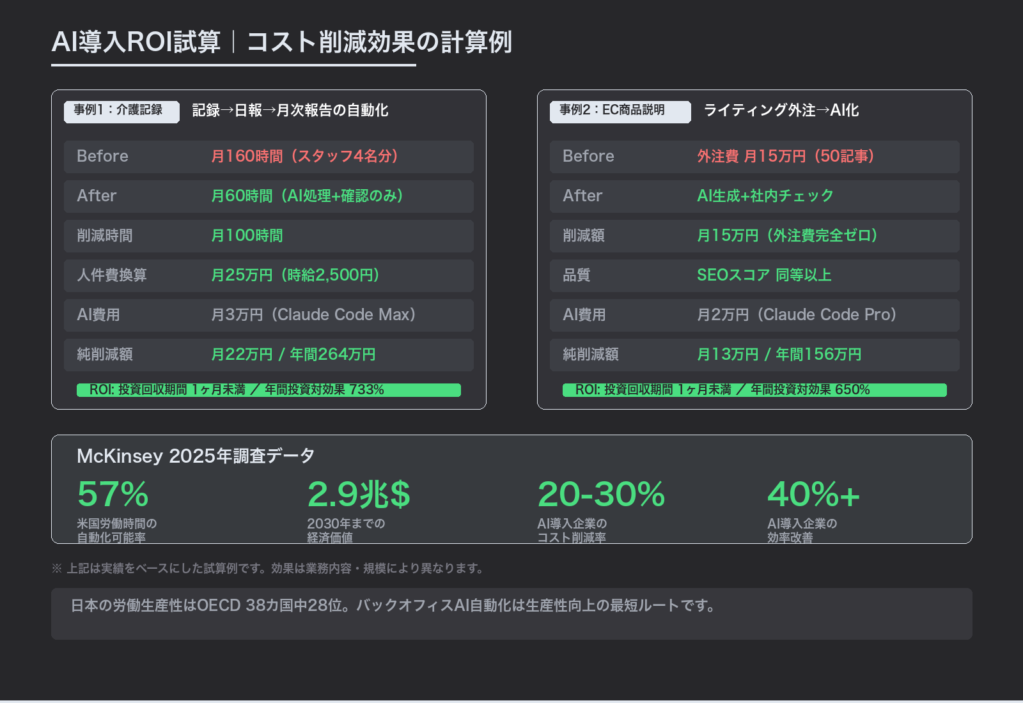Click value '月3万円（Claude Code Max）'
This screenshot has height=703, width=1023.
click(313, 315)
